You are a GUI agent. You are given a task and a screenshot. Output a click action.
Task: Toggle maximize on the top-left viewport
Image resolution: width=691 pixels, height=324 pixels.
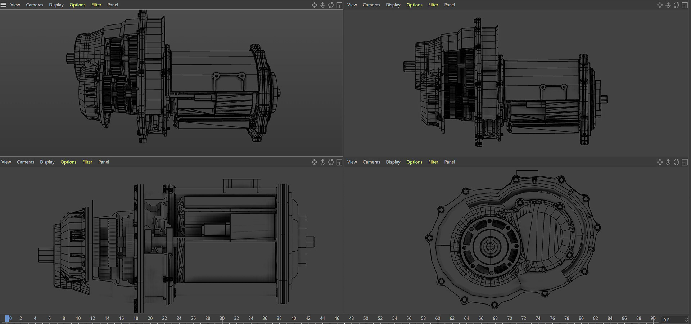pos(339,5)
